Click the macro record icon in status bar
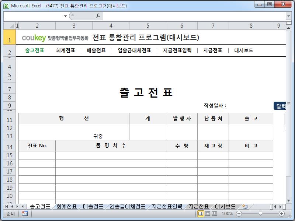 (25, 214)
